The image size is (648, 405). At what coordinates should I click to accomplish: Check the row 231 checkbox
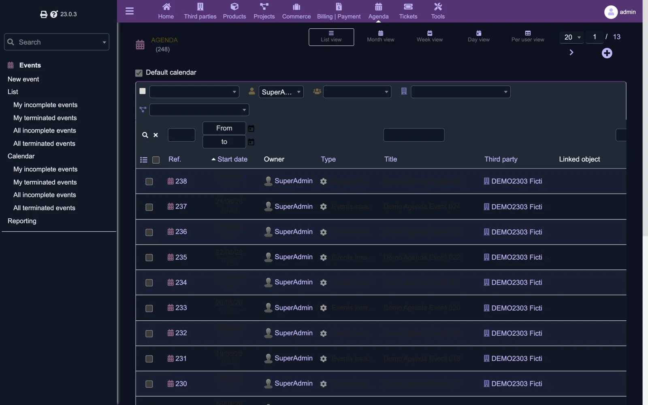(x=149, y=359)
